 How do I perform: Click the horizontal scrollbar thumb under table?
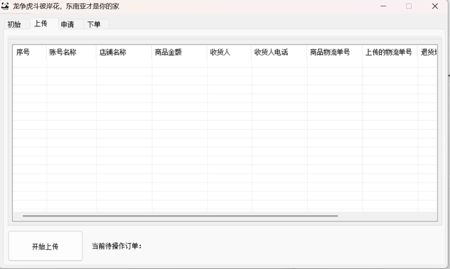click(x=180, y=216)
